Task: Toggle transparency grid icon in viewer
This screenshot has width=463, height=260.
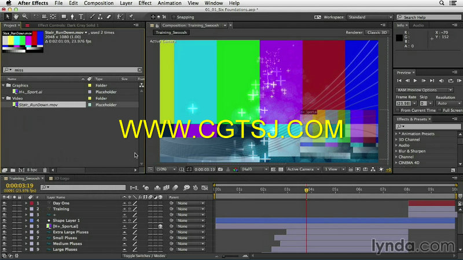Action: [x=281, y=169]
